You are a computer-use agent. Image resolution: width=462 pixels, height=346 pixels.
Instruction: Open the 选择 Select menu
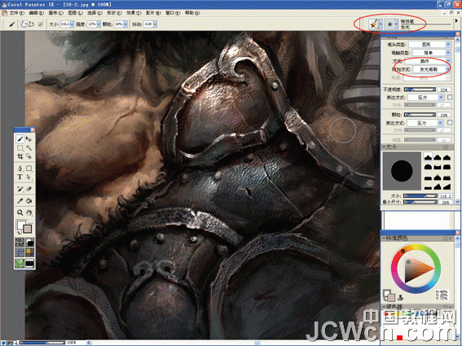[x=95, y=13]
